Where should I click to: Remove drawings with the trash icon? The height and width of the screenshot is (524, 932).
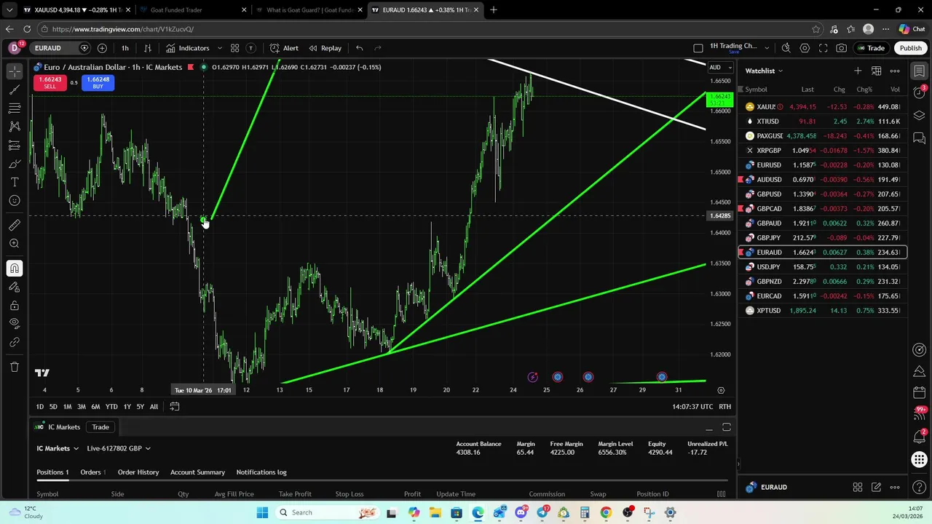pyautogui.click(x=15, y=367)
